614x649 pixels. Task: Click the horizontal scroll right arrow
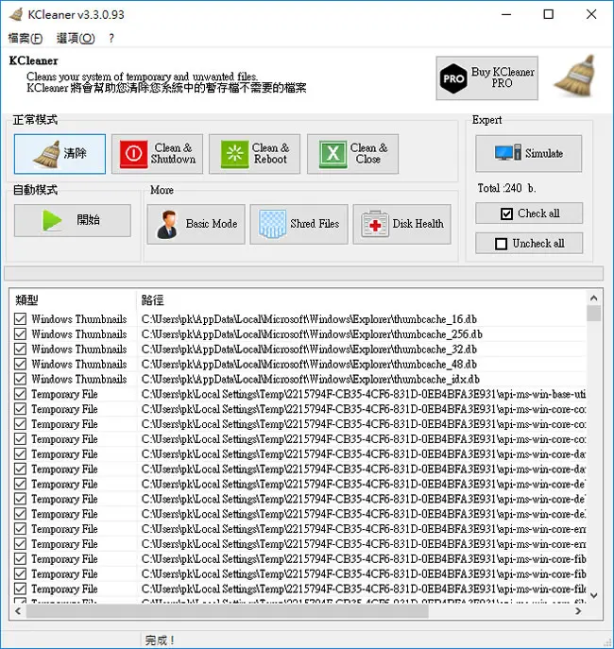(578, 611)
